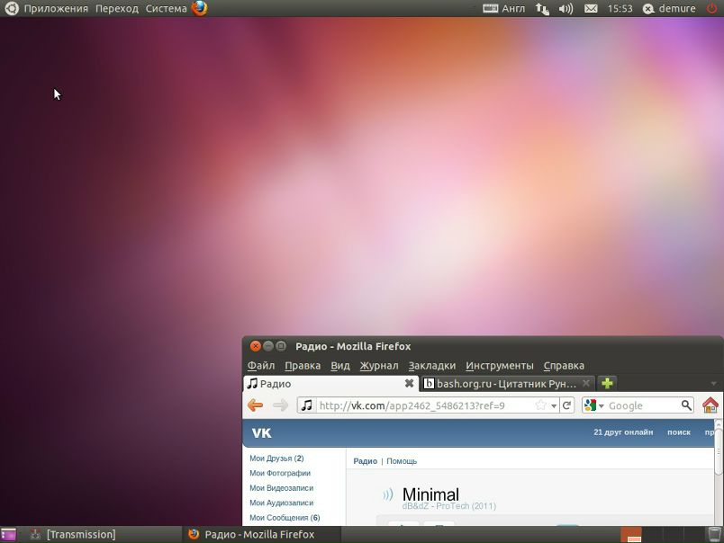The height and width of the screenshot is (543, 724).
Task: Click the reload page button
Action: 566,405
